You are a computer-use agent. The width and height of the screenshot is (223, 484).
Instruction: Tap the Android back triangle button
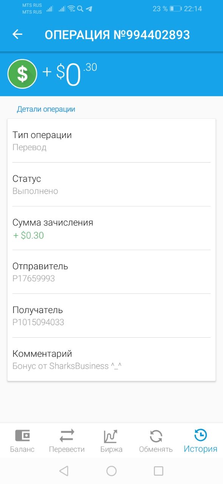64,471
